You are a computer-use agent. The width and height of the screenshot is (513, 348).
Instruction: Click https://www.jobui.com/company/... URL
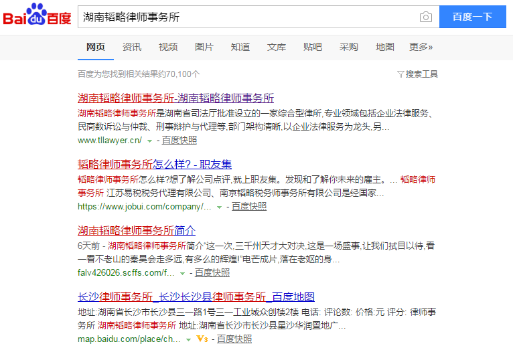point(145,207)
